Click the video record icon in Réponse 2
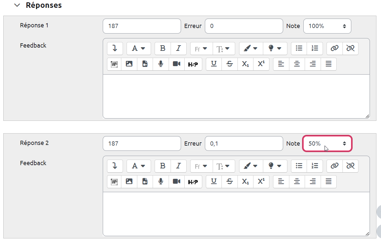The width and height of the screenshot is (381, 242). coord(176,182)
